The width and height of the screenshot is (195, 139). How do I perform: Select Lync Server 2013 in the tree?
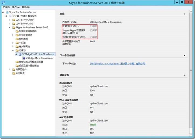25,24
